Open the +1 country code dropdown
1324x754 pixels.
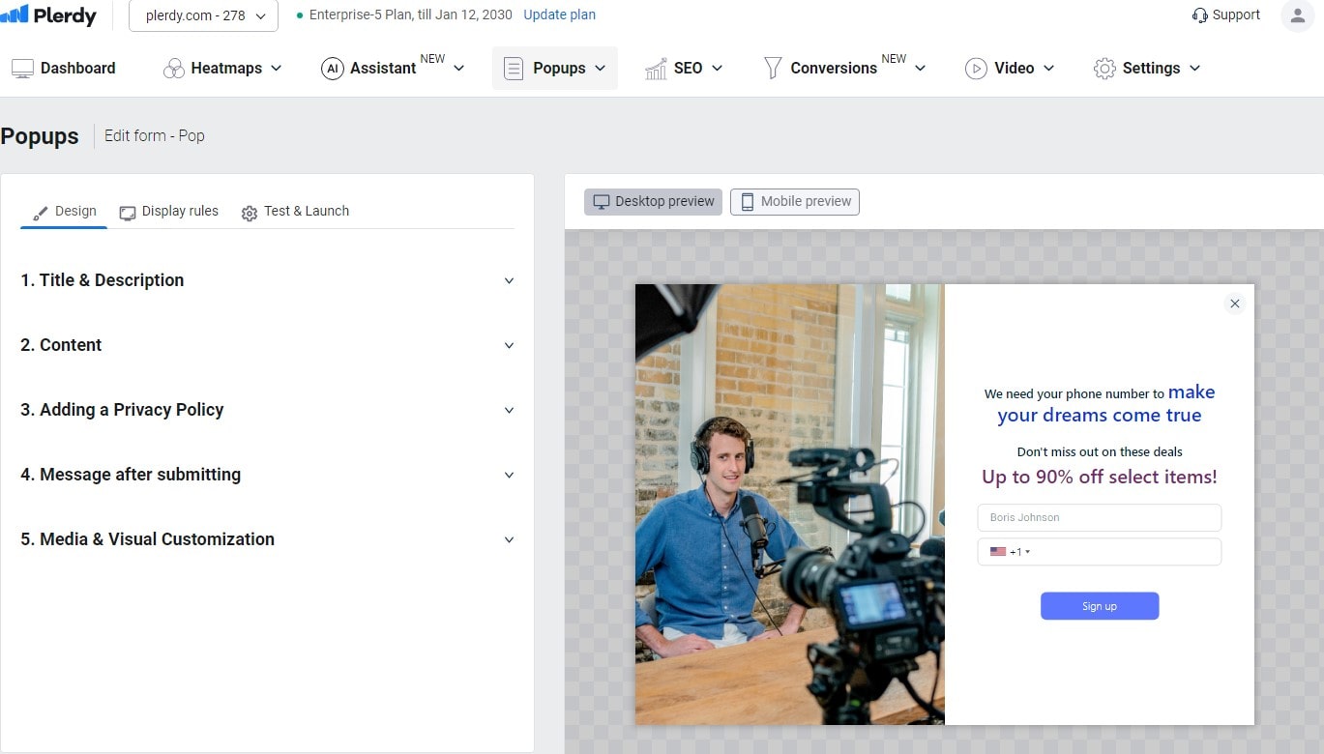tap(1013, 551)
